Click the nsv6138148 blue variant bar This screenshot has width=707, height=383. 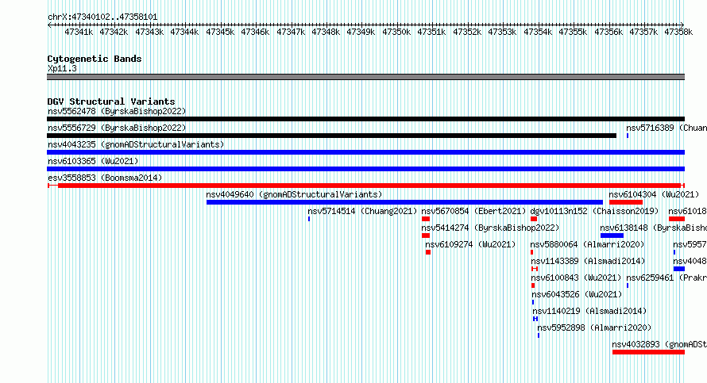click(612, 236)
